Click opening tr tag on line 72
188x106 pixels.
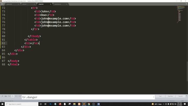pyautogui.click(x=34, y=8)
